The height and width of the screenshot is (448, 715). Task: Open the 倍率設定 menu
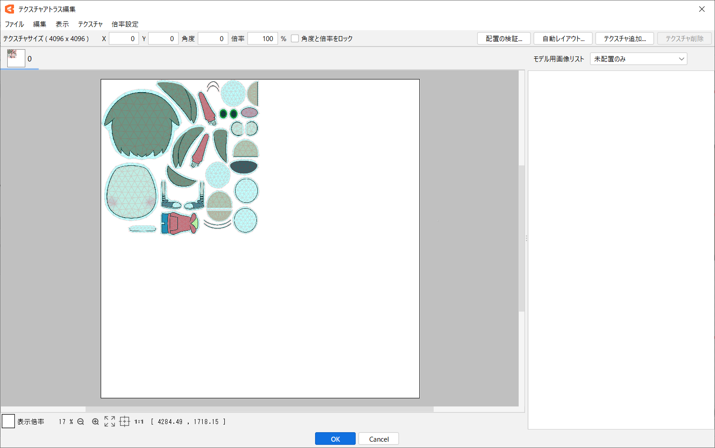point(125,24)
